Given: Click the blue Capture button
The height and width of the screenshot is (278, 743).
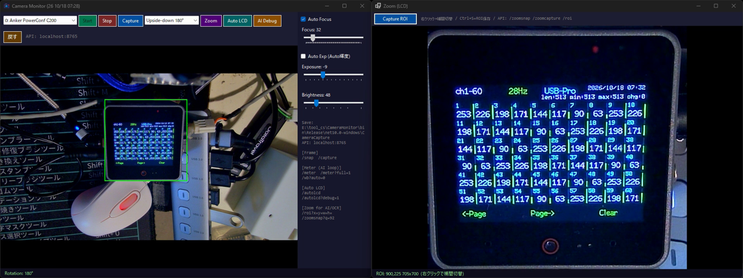Looking at the screenshot, I should (131, 20).
